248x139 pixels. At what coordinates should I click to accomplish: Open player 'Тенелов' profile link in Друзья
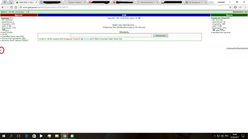point(5,18)
